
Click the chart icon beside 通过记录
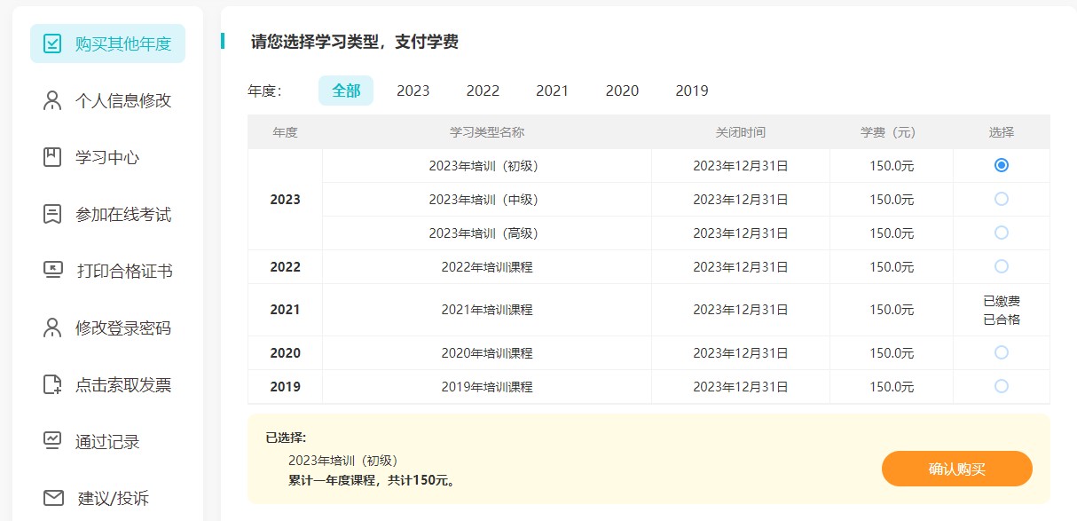(52, 441)
